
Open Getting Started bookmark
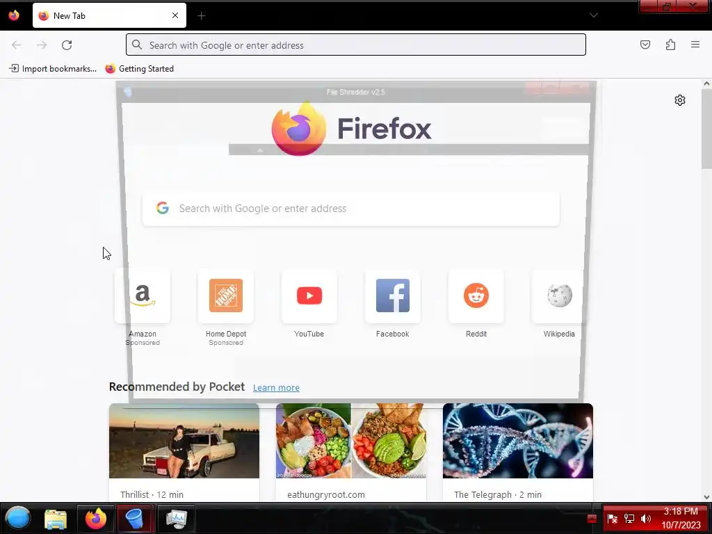[x=139, y=69]
